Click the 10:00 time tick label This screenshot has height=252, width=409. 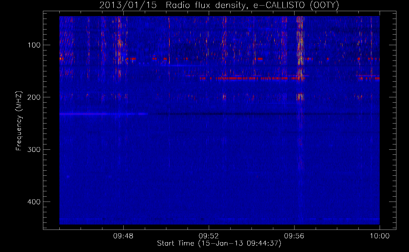point(380,236)
